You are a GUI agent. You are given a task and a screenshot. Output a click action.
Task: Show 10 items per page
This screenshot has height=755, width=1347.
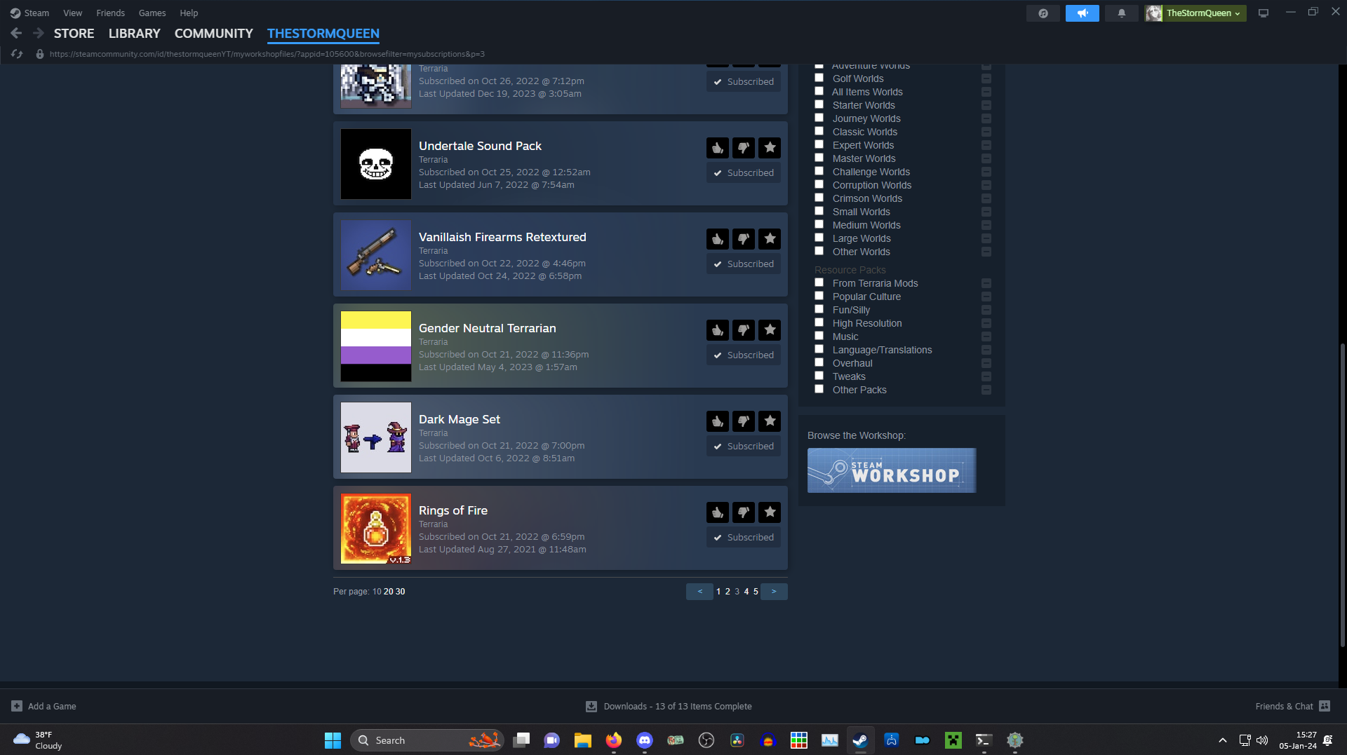(x=377, y=592)
